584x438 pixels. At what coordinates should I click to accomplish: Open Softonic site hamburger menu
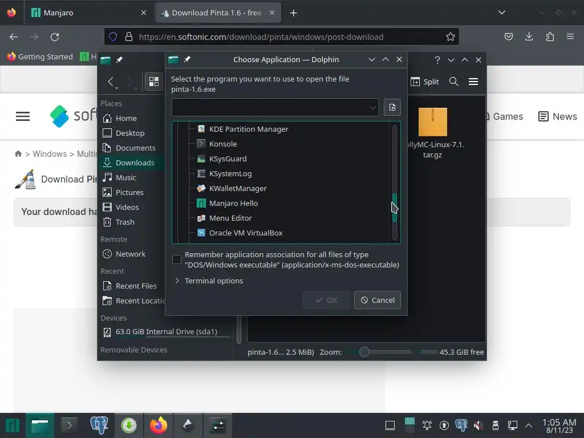click(x=23, y=116)
